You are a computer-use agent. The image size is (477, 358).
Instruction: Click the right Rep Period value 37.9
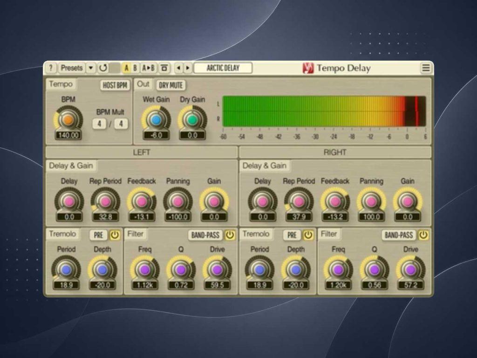[x=299, y=217]
